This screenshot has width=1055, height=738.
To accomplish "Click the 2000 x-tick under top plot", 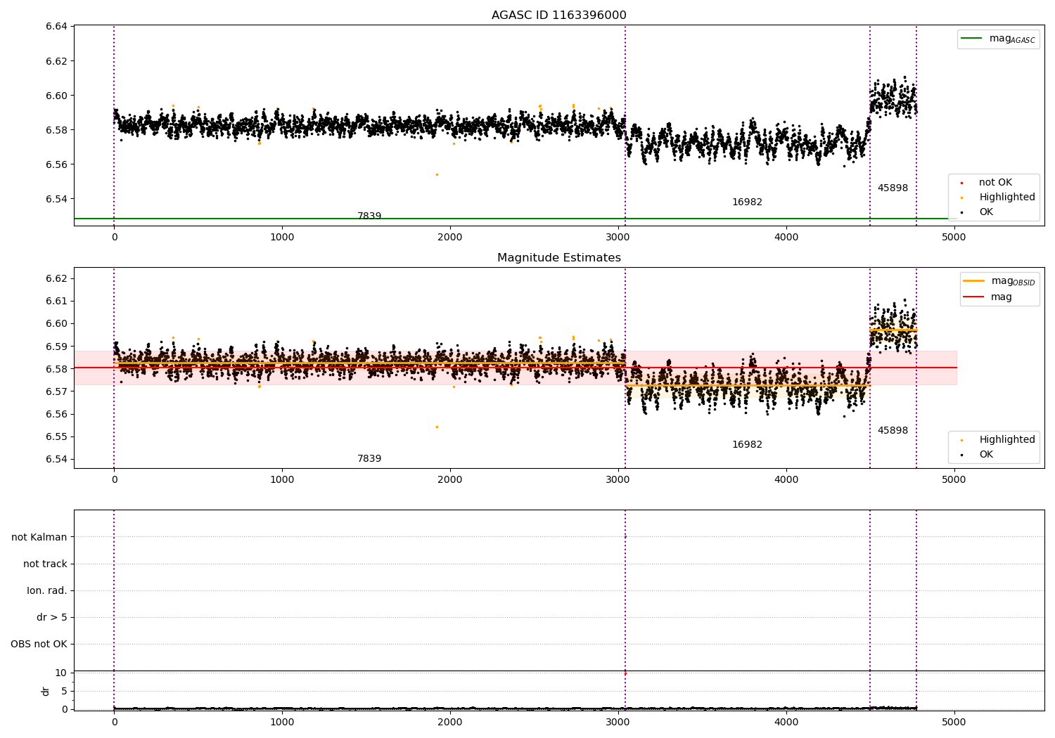I will click(450, 237).
